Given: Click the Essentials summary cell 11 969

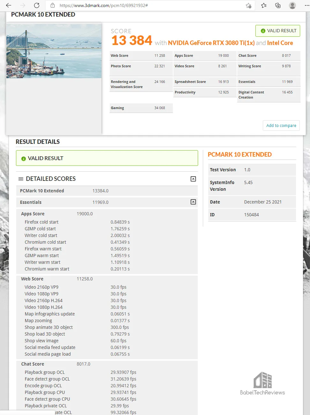Looking at the screenshot, I should [269, 82].
